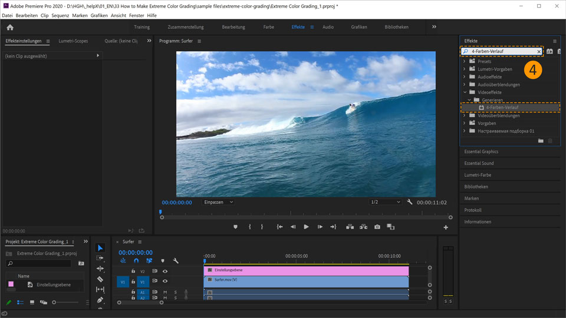Select the Pen tool
The height and width of the screenshot is (318, 566).
tap(100, 300)
